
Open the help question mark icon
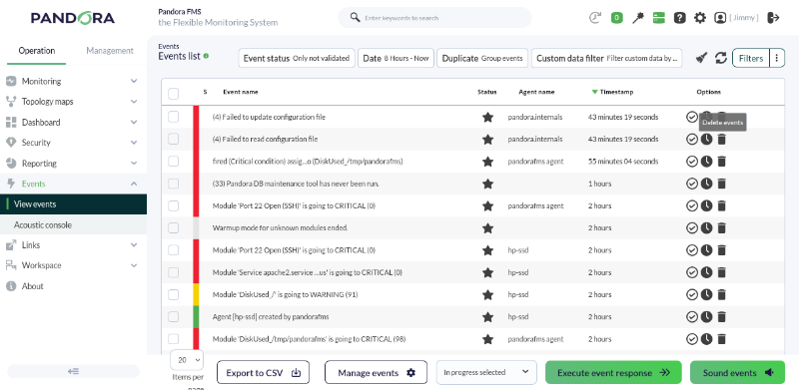(680, 18)
